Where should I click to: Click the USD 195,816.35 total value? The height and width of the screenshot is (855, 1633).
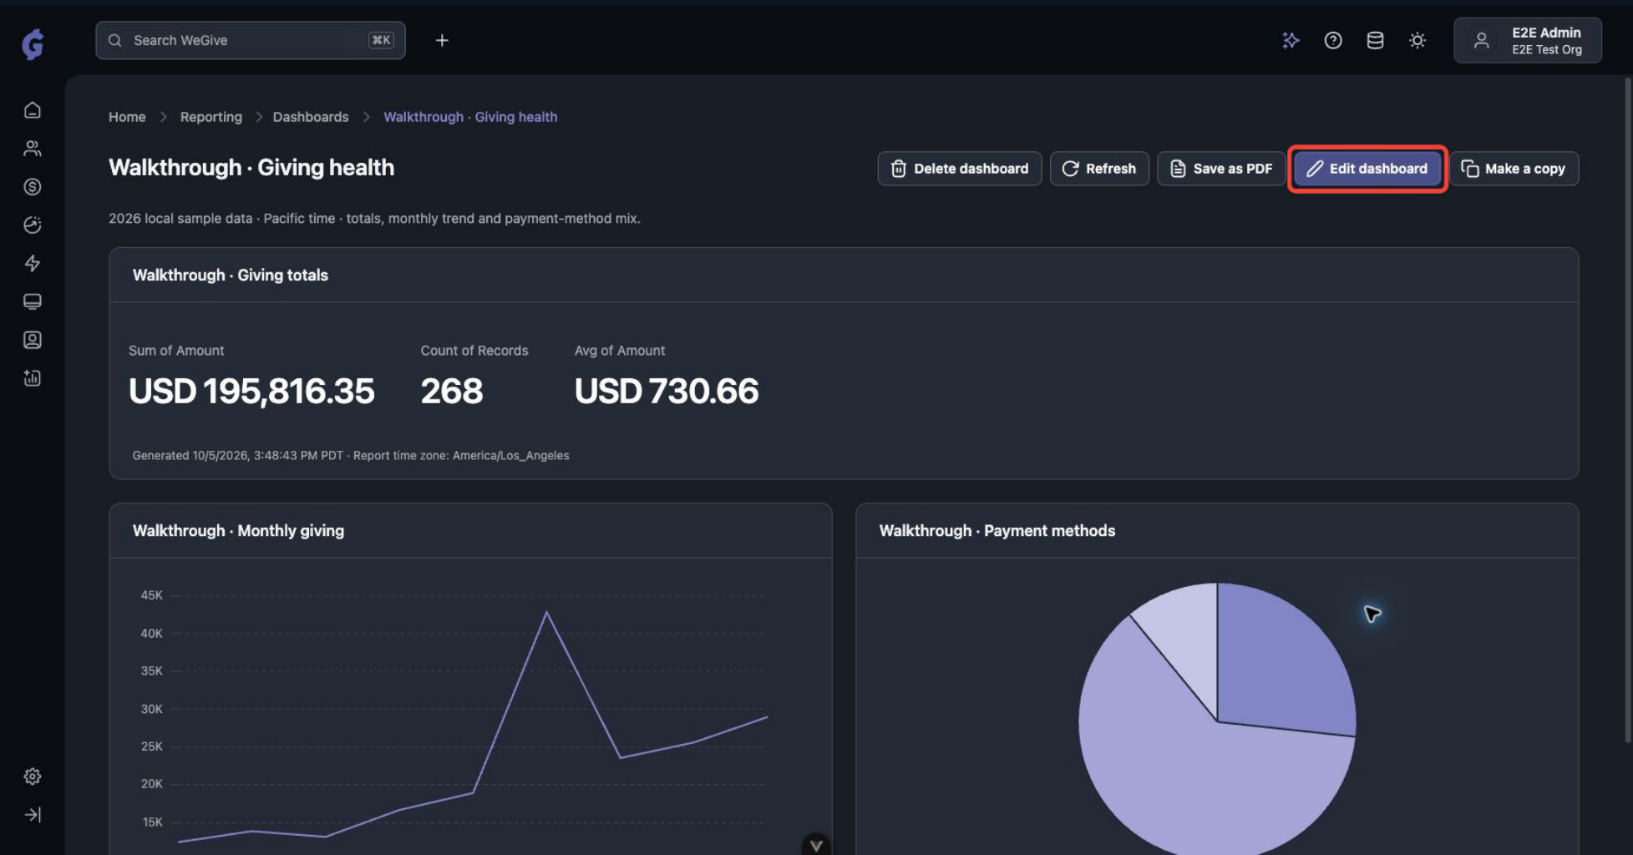tap(251, 391)
